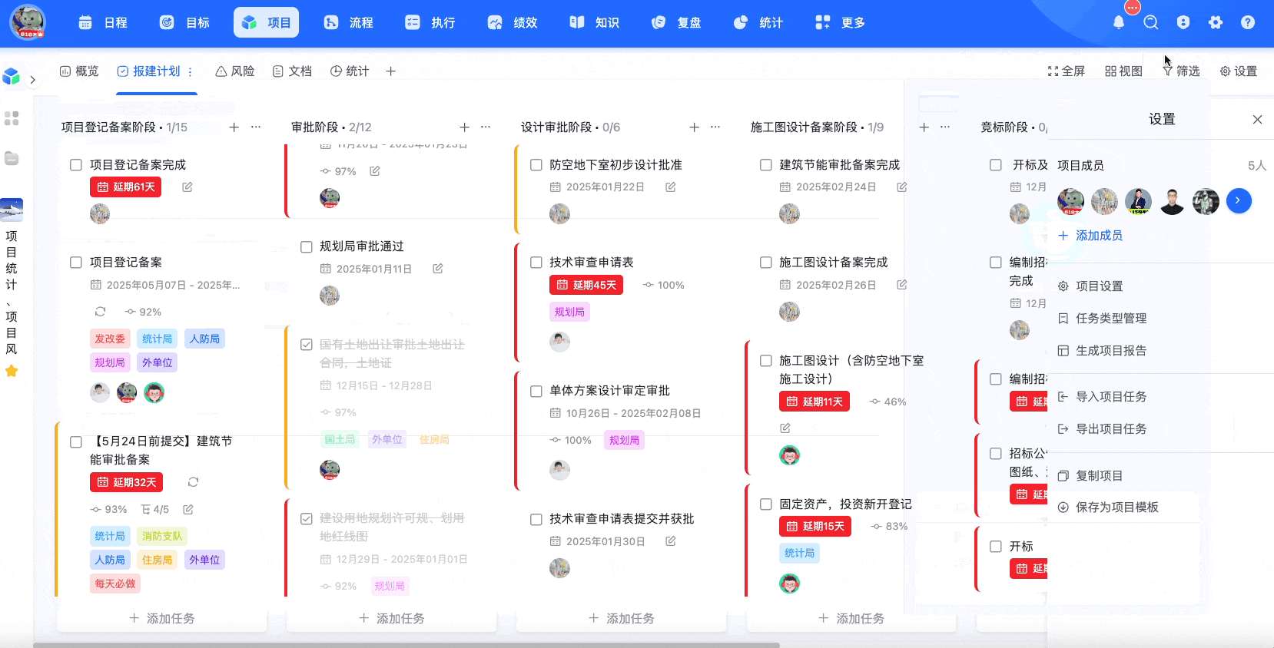Open 绩效 menu item
The width and height of the screenshot is (1274, 648).
513,23
